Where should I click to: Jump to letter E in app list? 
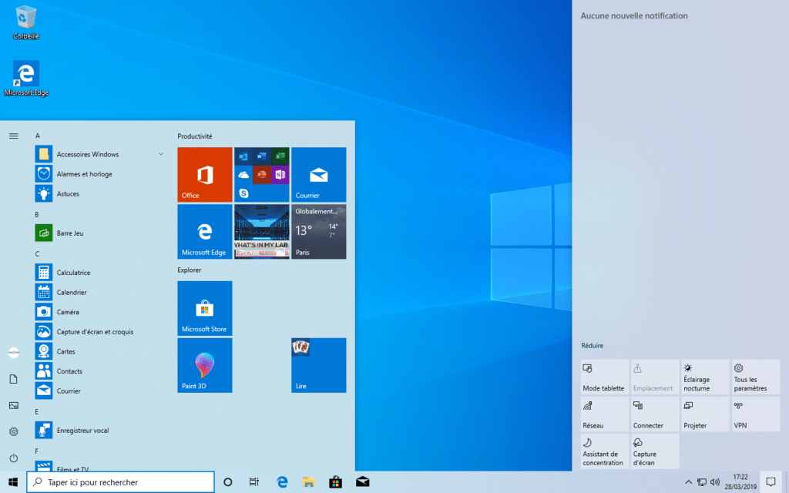click(x=37, y=412)
